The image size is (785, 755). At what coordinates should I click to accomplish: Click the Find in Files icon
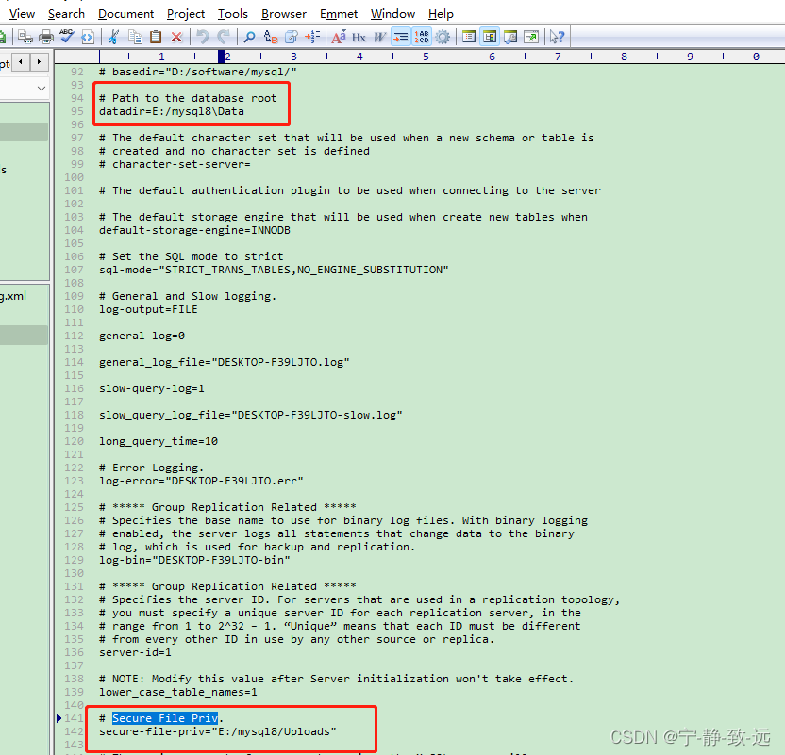292,37
